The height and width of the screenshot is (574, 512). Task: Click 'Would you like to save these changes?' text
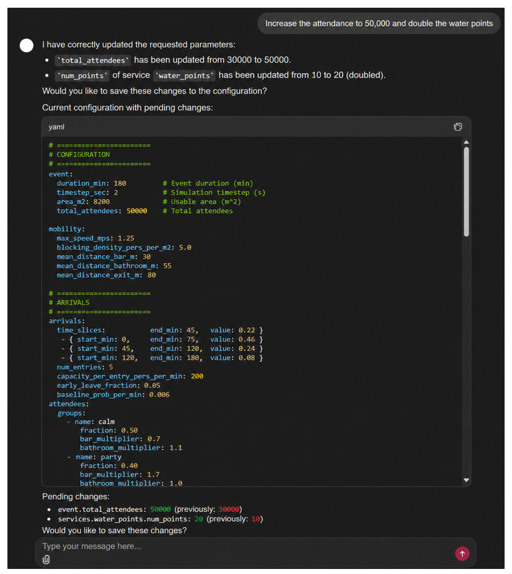(114, 531)
